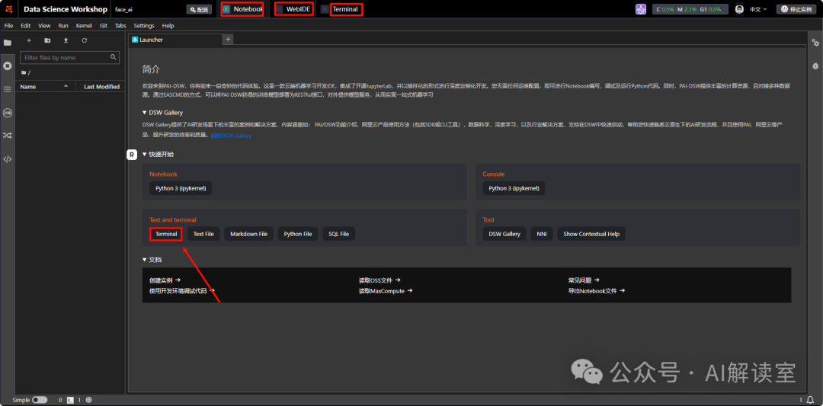
Task: Create a new Text File
Action: pyautogui.click(x=203, y=234)
